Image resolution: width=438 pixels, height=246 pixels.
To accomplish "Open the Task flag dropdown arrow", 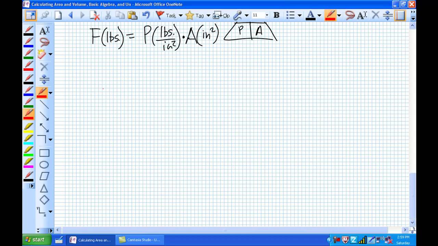I will click(x=181, y=15).
